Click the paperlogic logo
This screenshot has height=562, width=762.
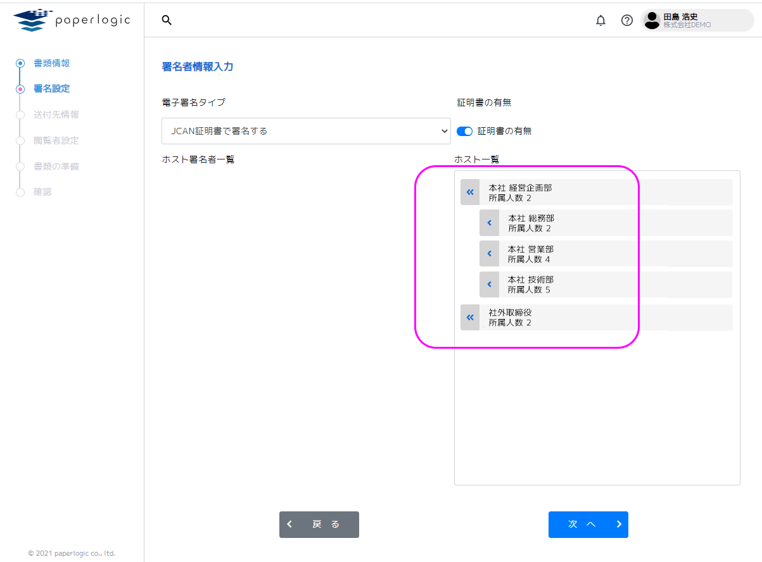coord(72,20)
